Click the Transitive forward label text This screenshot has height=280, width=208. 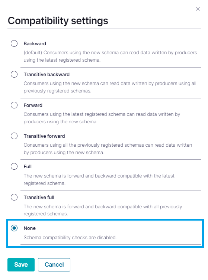click(x=44, y=136)
